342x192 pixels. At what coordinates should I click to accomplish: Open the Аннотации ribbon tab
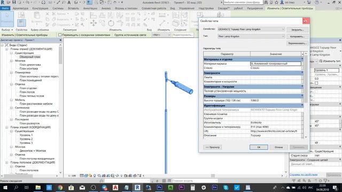point(90,9)
